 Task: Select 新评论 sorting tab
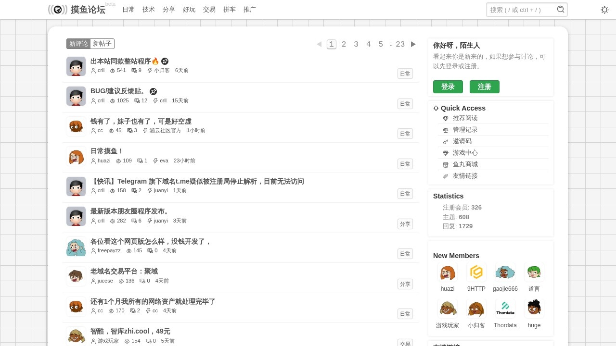pyautogui.click(x=79, y=44)
